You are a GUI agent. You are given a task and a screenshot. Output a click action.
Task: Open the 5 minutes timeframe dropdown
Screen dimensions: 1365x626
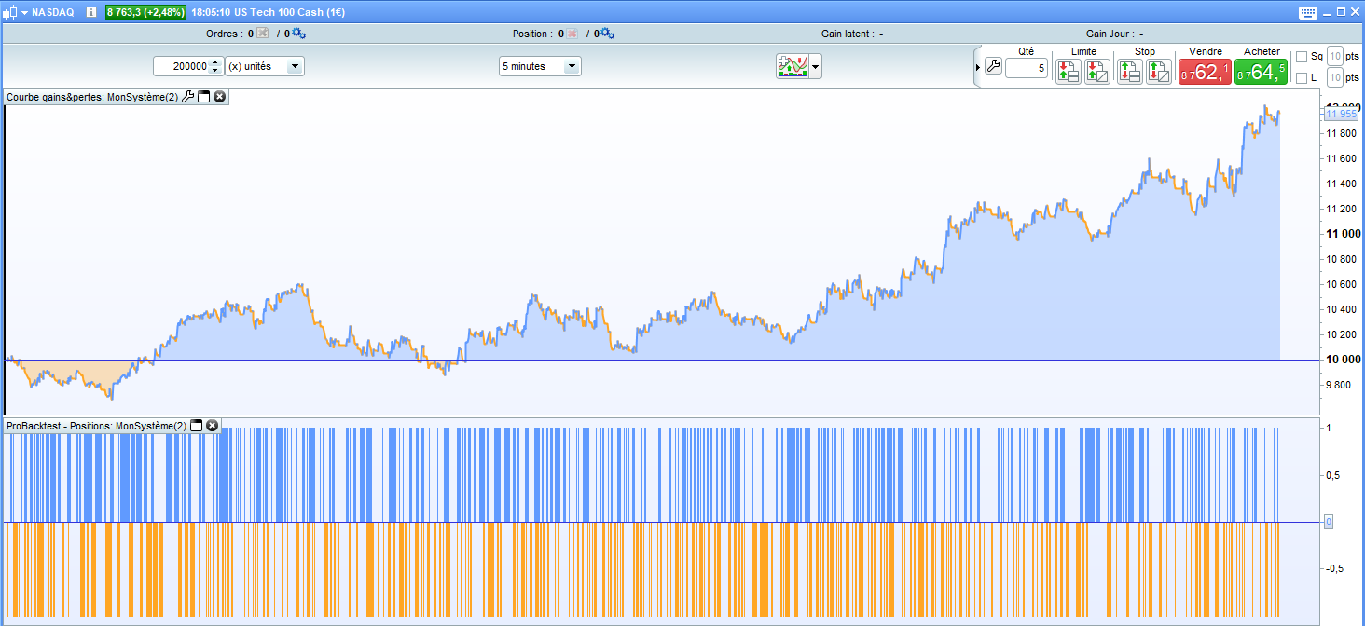(x=540, y=66)
